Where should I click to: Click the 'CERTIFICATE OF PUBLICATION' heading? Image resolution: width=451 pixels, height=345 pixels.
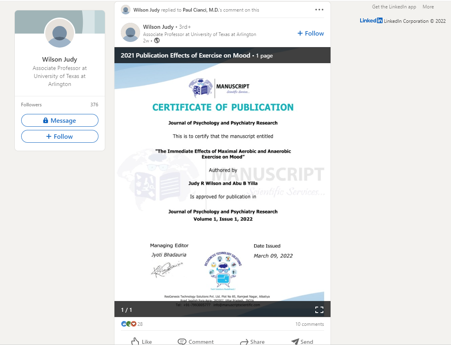click(x=223, y=107)
